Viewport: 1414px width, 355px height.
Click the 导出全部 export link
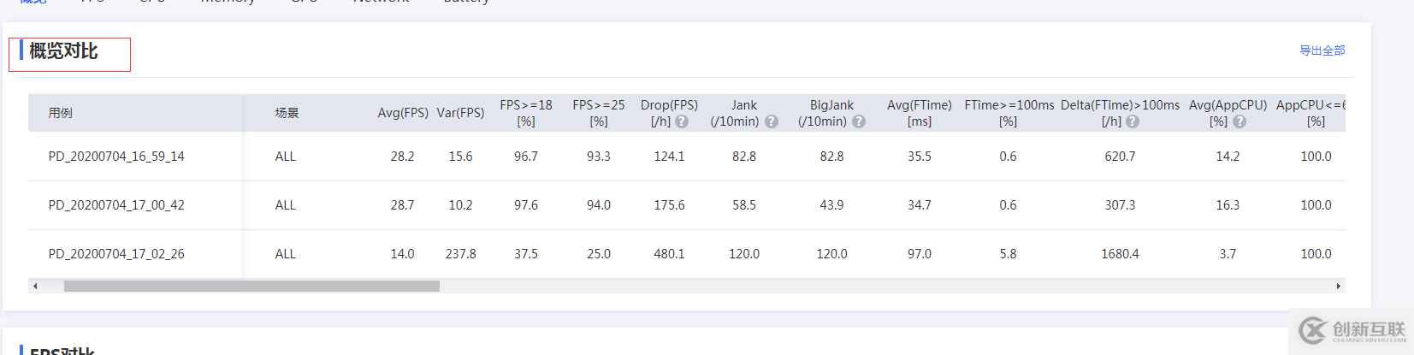1322,50
